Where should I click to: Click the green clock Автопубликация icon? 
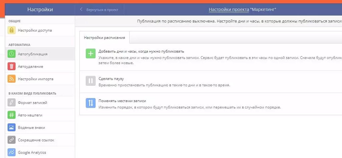point(12,54)
